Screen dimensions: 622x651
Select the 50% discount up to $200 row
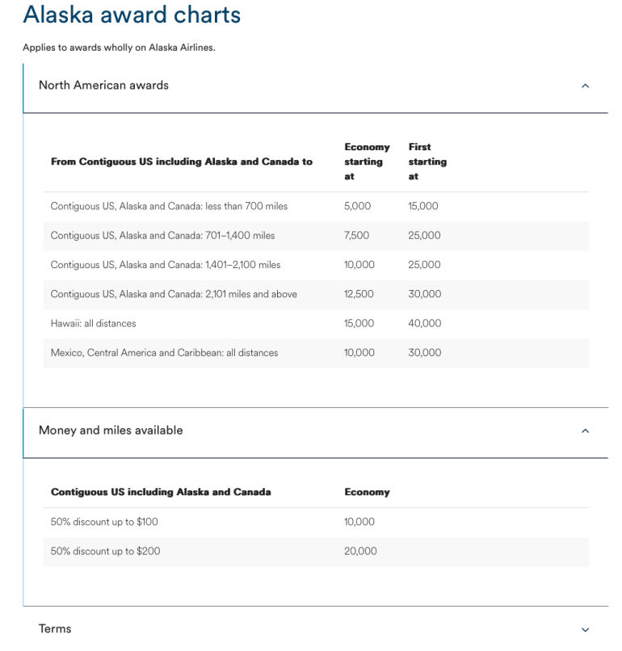pos(105,552)
